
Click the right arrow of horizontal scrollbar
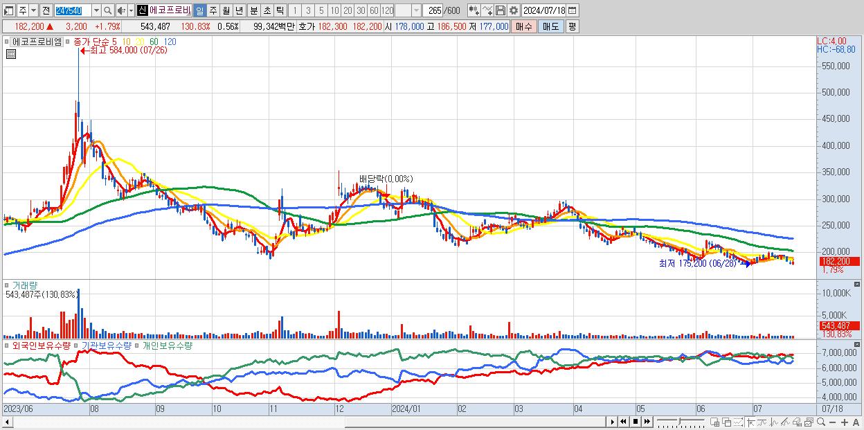[613, 422]
